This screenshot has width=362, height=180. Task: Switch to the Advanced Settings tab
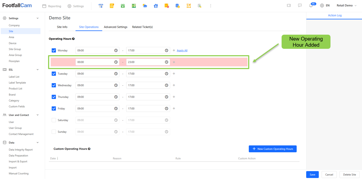(x=115, y=27)
